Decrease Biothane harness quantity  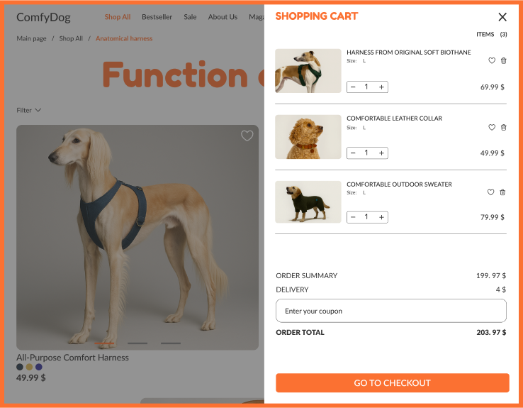[x=353, y=87]
